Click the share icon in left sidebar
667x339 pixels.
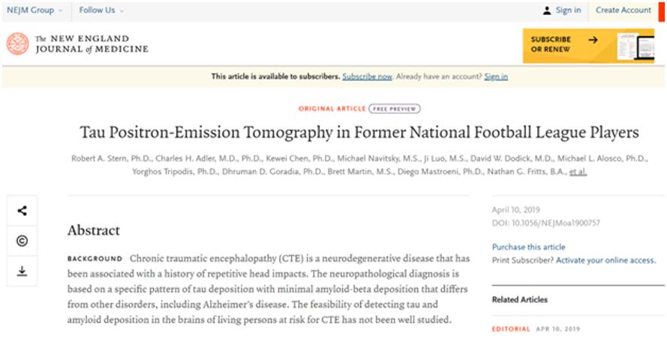22,211
